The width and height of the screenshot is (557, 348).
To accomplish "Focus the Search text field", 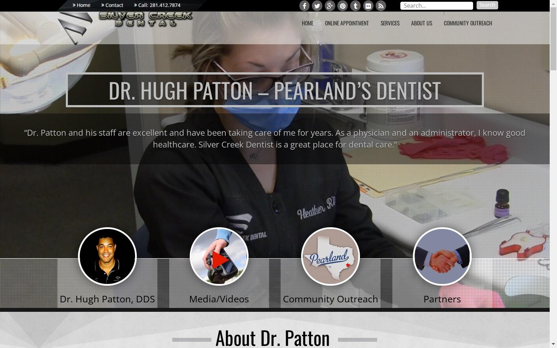I will pyautogui.click(x=437, y=6).
